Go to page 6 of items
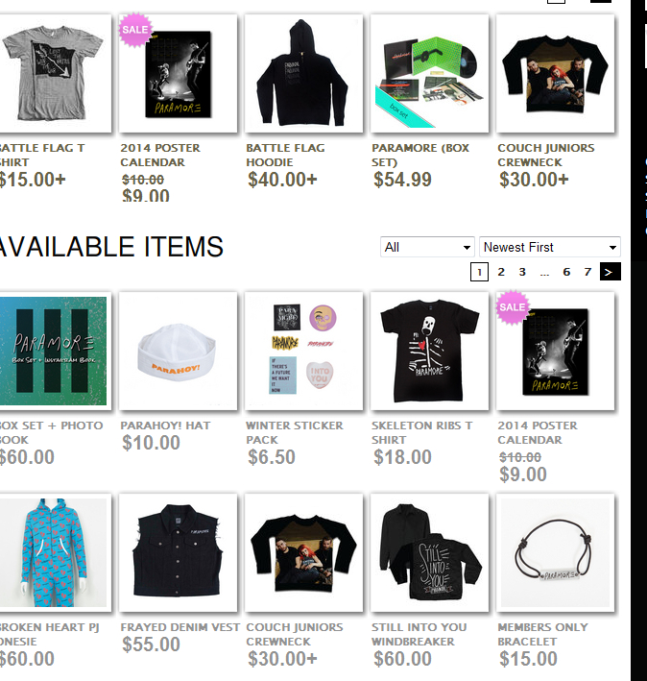The image size is (647, 681). 566,272
